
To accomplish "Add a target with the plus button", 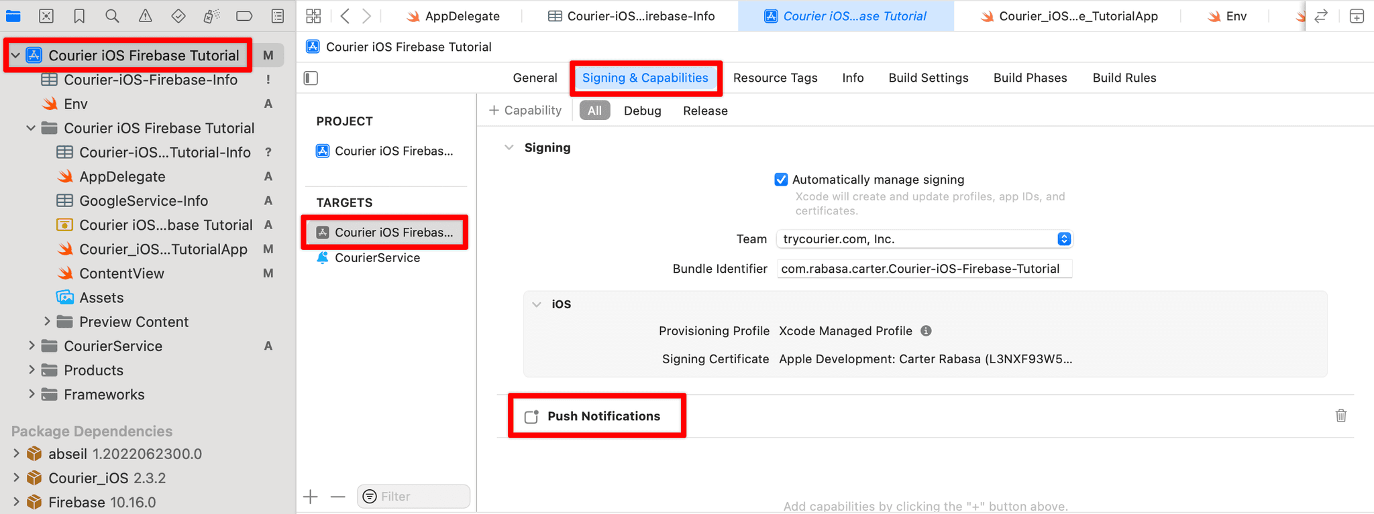I will [311, 497].
